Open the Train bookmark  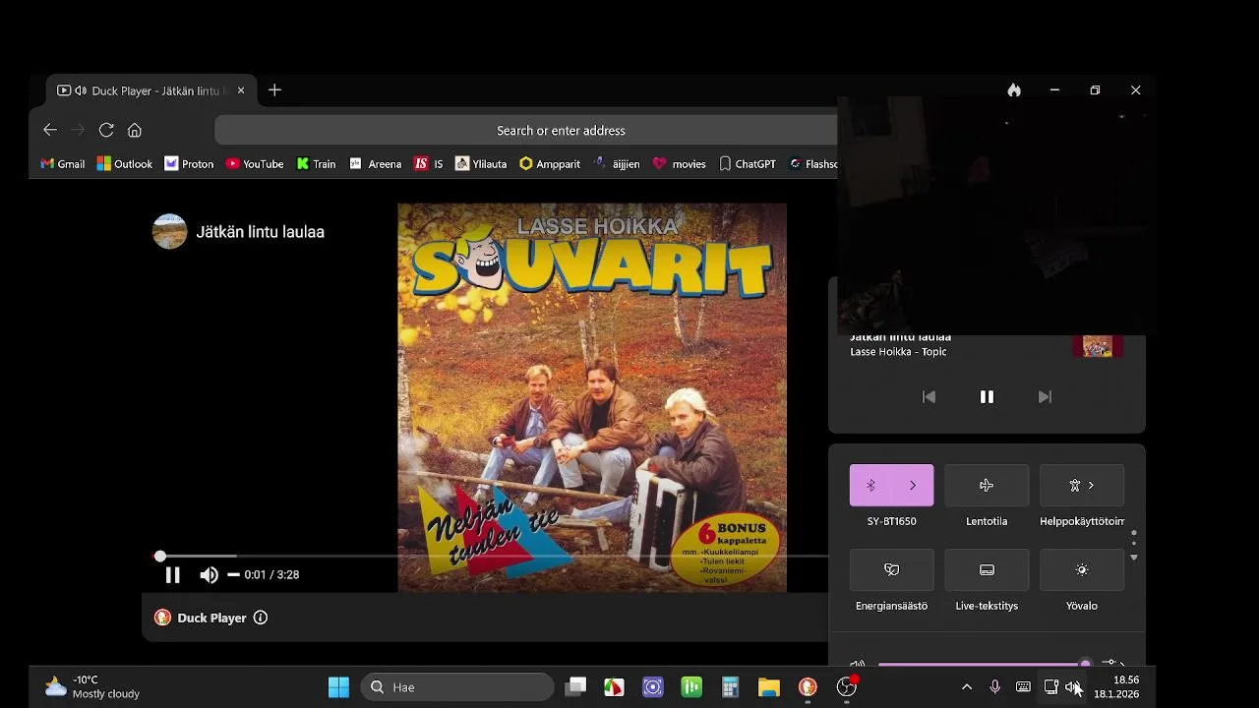tap(316, 164)
